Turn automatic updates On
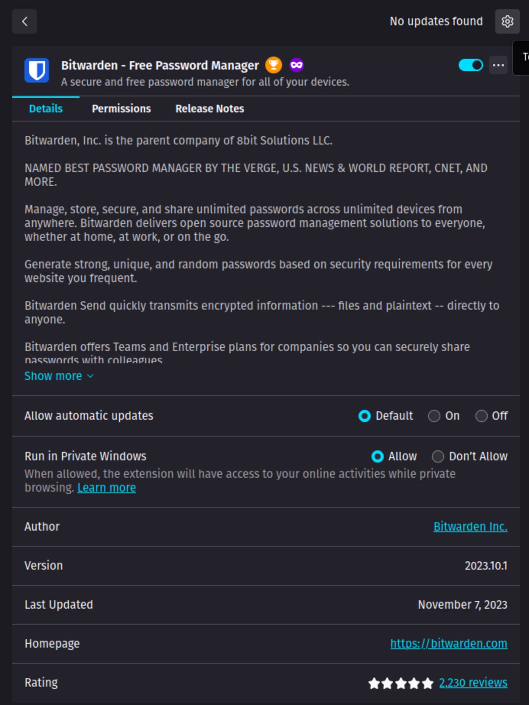 pyautogui.click(x=434, y=416)
